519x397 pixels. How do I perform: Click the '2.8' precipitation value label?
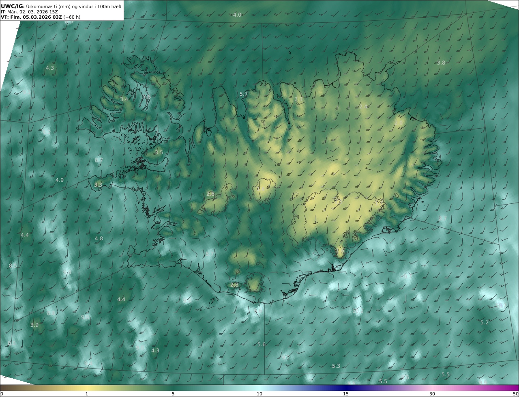tap(234, 285)
